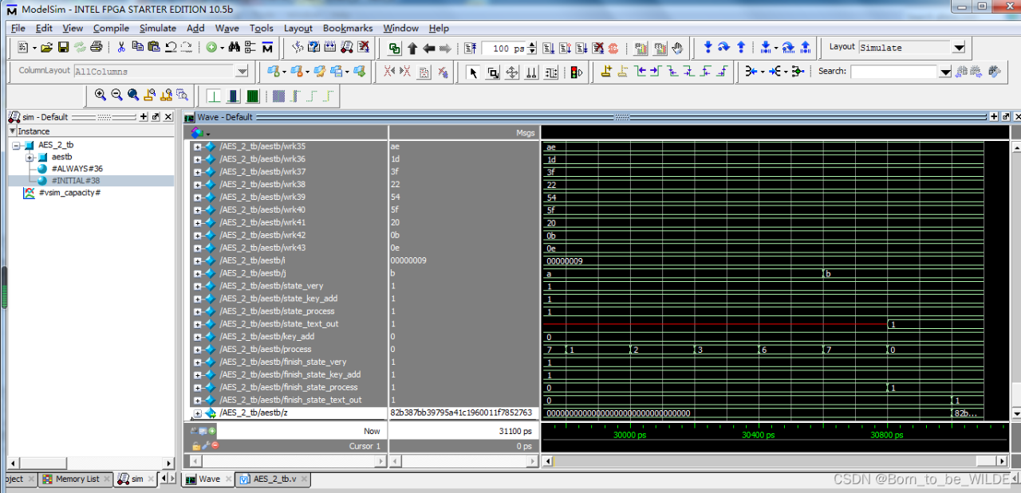Screen dimensions: 1021x493
Task: Open file using the folder toolbar icon
Action: (x=46, y=48)
